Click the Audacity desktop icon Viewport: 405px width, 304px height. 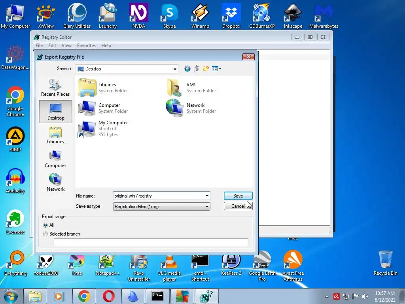point(15,180)
